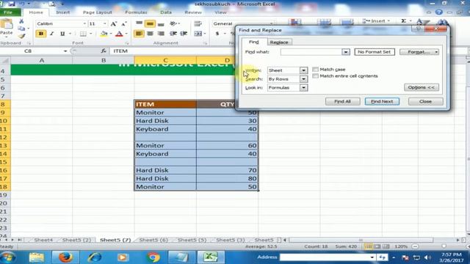470x264 pixels.
Task: Click the Excel Help question icon
Action: pyautogui.click(x=439, y=12)
